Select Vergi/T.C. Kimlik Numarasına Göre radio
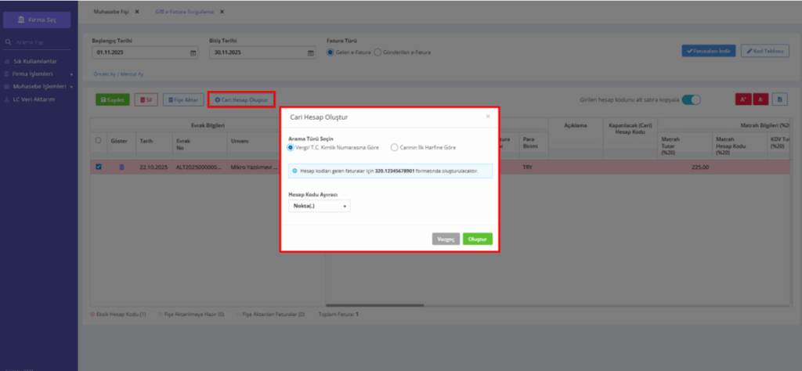 291,148
